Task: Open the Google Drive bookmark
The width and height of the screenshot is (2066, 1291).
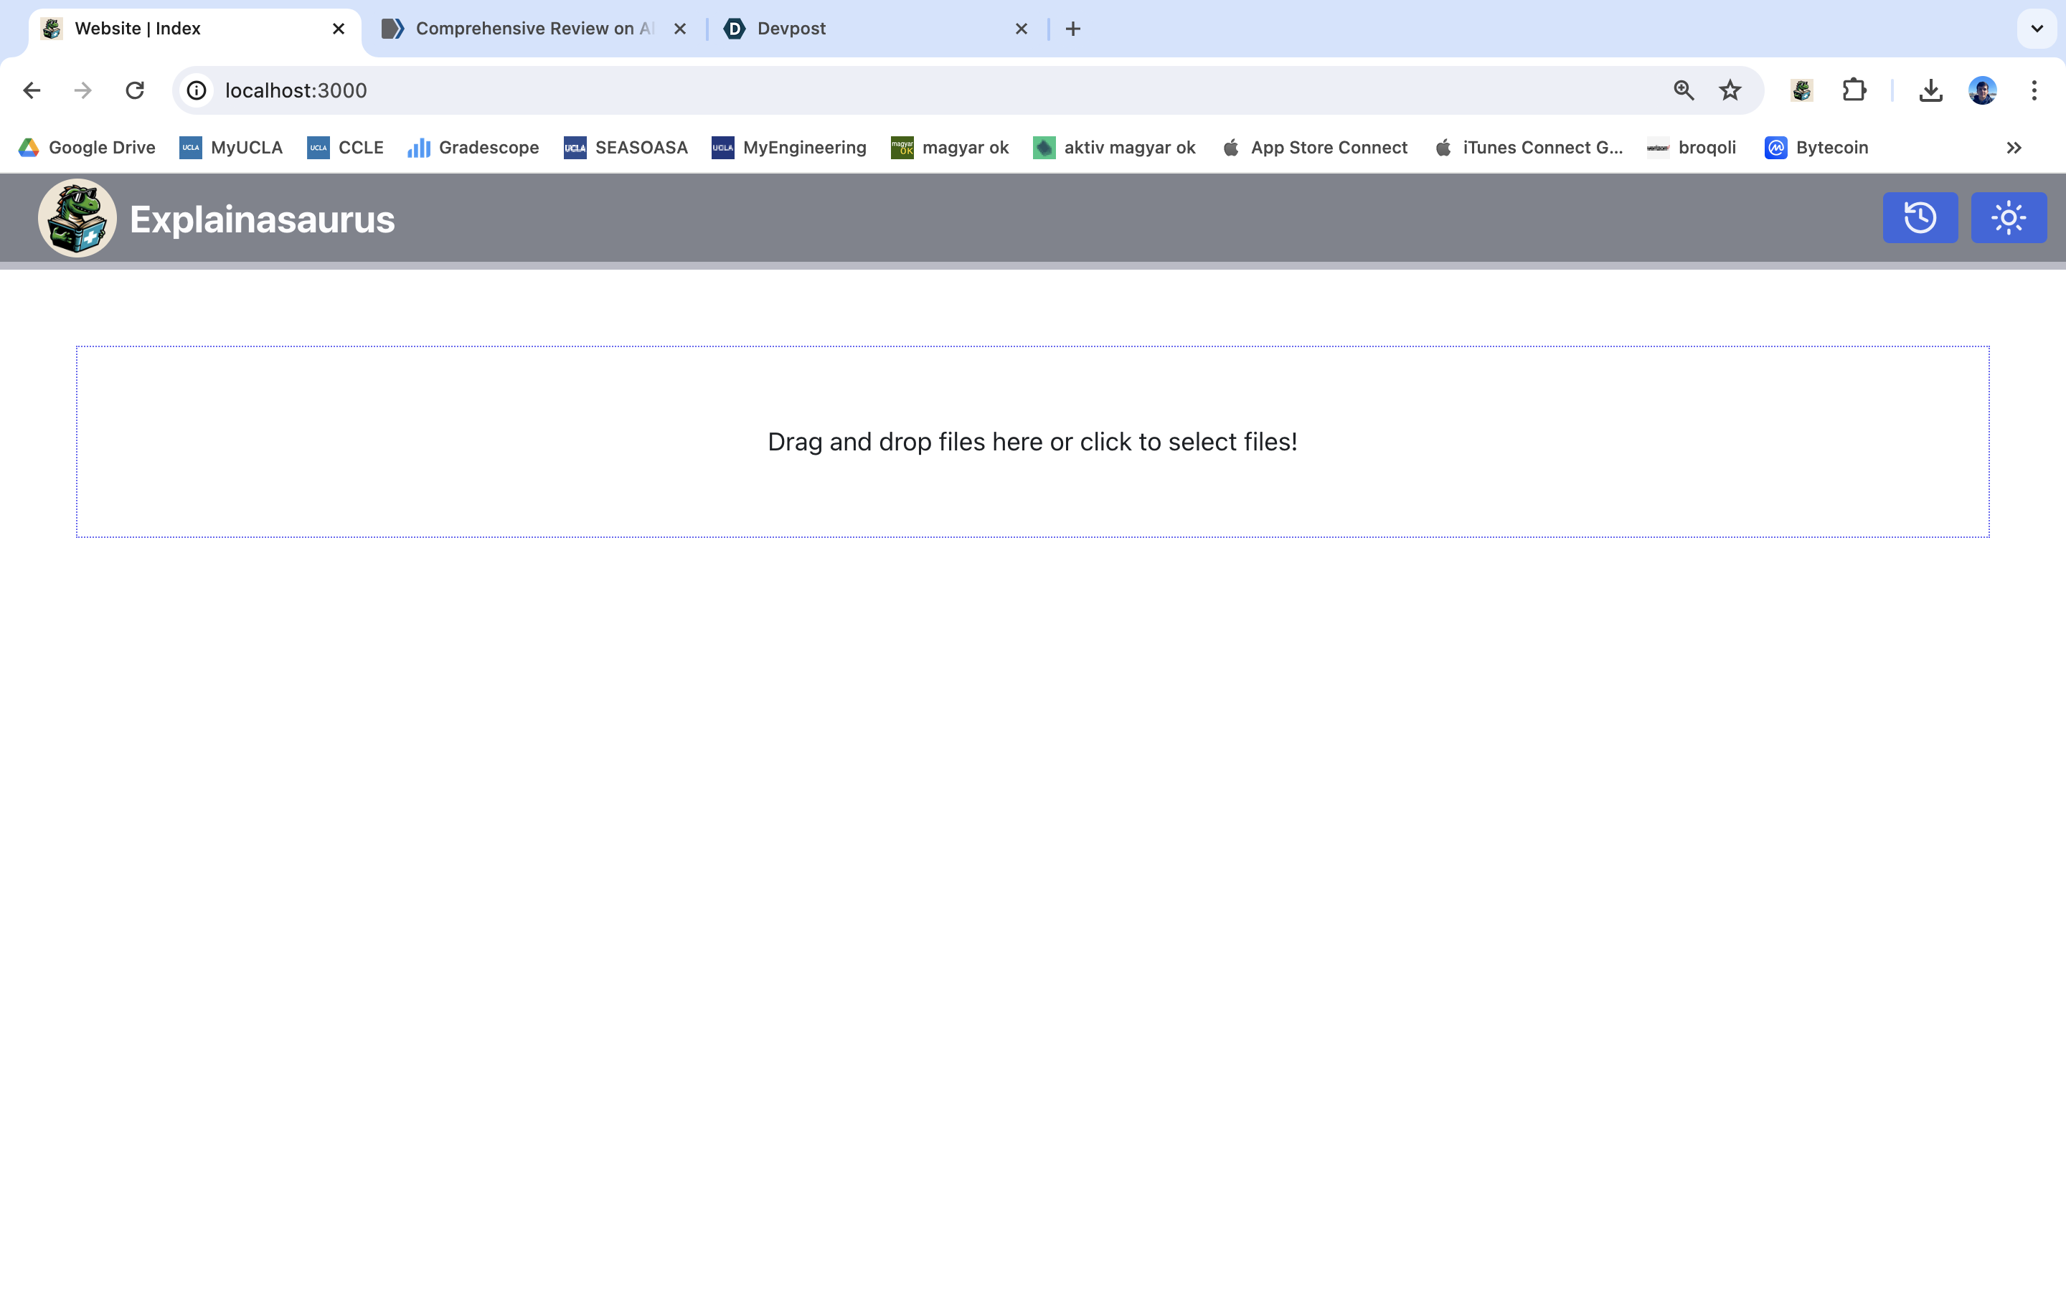Action: (x=87, y=148)
